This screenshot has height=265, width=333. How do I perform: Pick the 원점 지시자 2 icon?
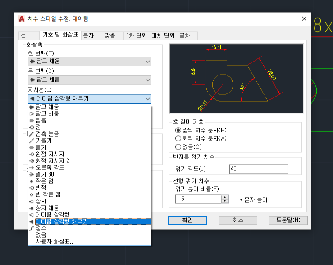tap(32, 161)
